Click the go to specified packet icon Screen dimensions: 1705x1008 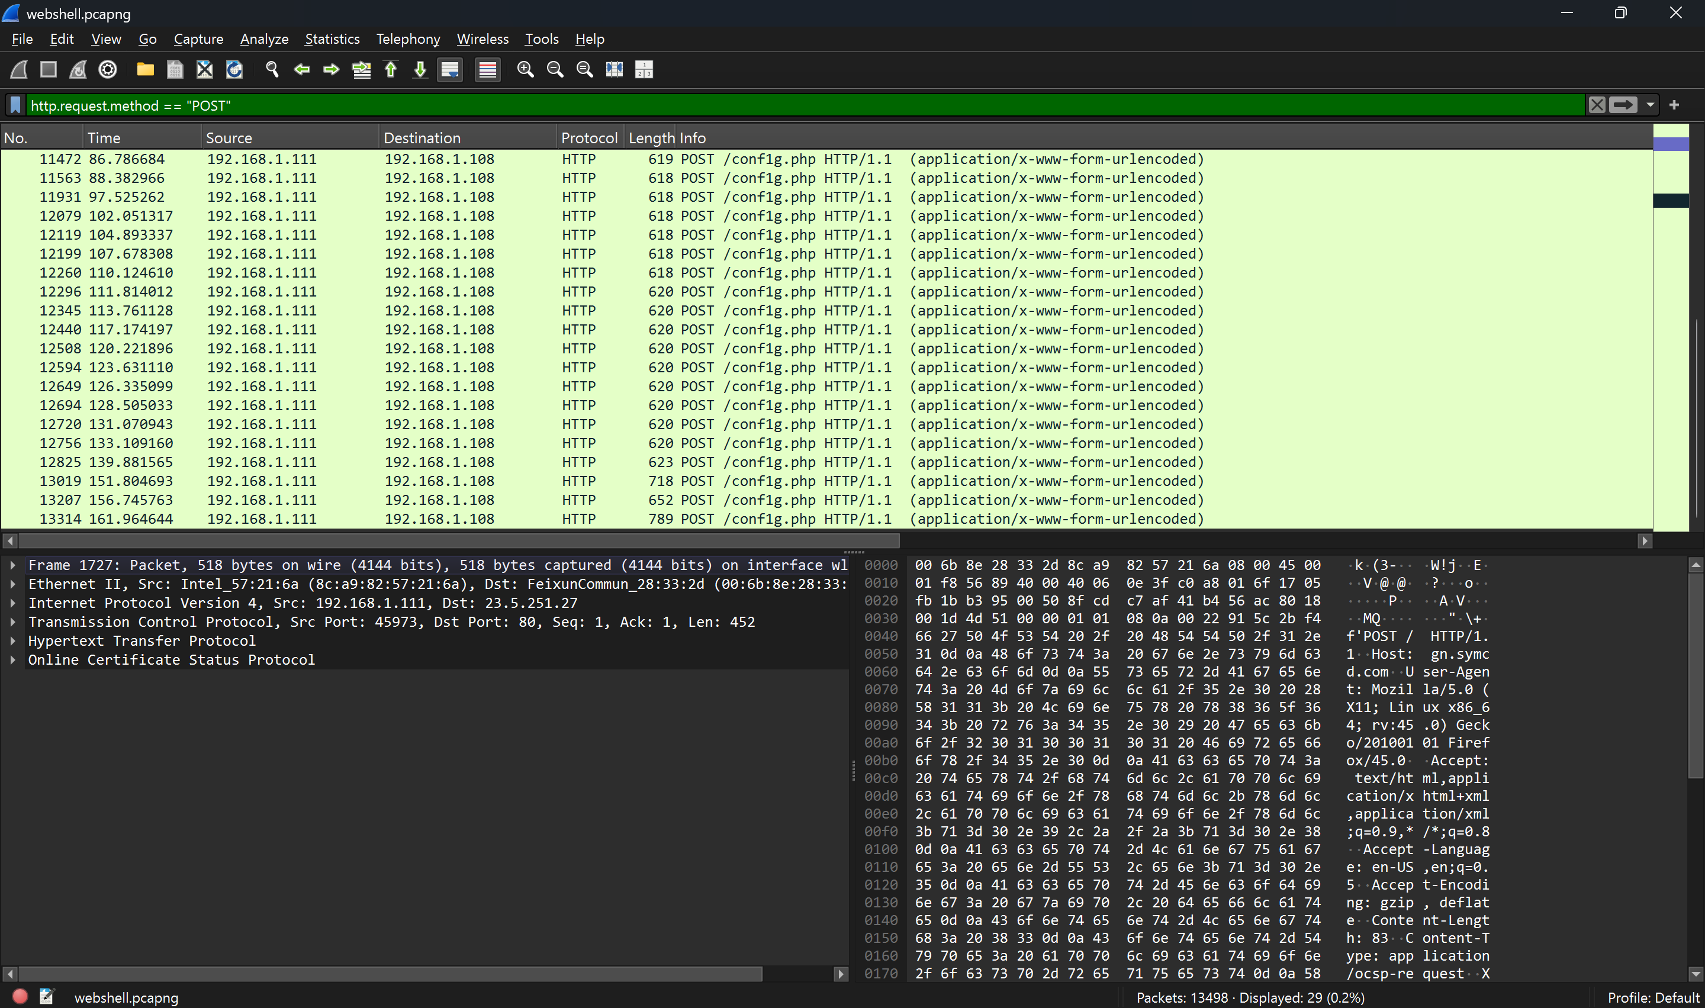tap(361, 69)
